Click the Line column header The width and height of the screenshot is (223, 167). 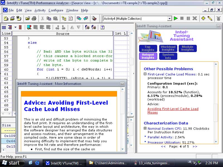(x=6, y=34)
